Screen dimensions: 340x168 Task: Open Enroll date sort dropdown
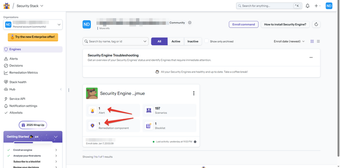click(289, 41)
